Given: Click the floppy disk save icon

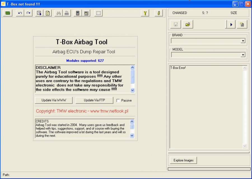Looking at the screenshot, I should [176, 24].
